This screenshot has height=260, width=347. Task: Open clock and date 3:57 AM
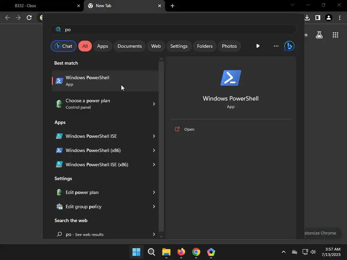pyautogui.click(x=331, y=252)
